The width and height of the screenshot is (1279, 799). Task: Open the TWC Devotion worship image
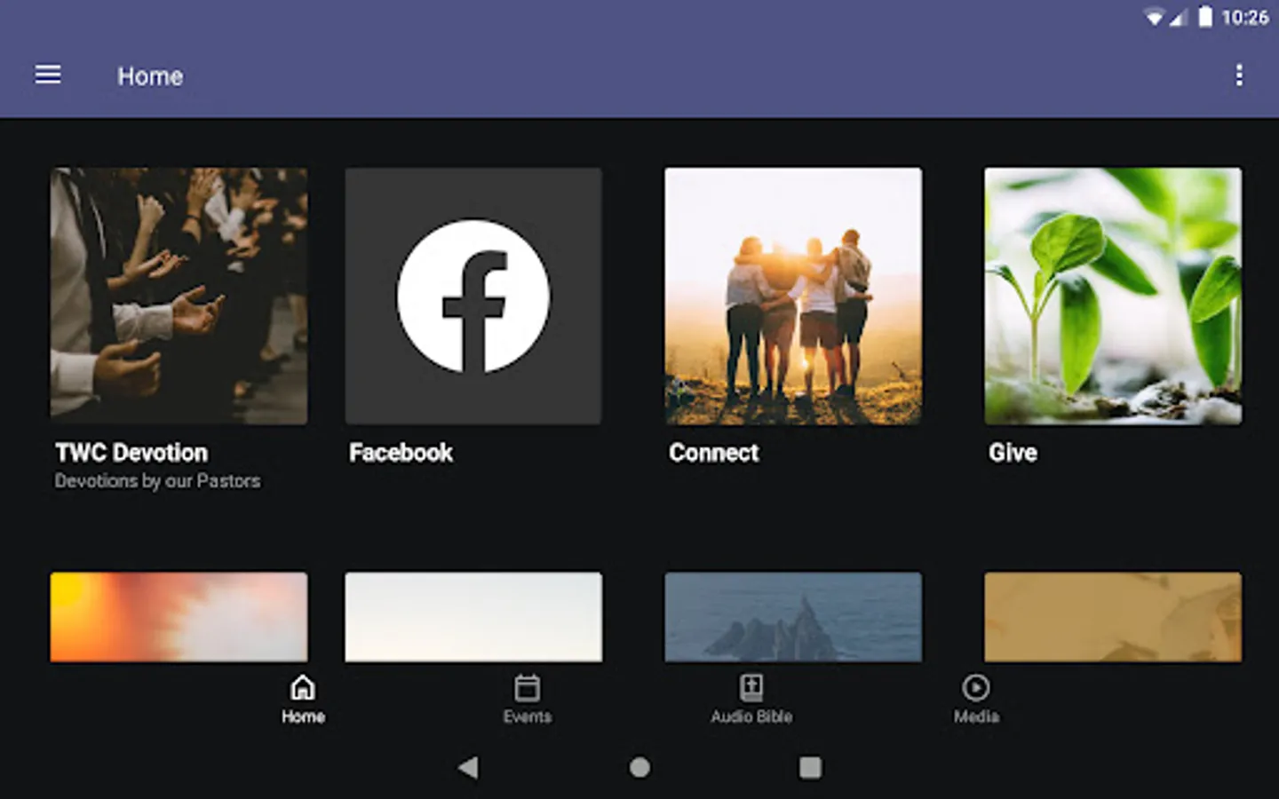point(179,297)
